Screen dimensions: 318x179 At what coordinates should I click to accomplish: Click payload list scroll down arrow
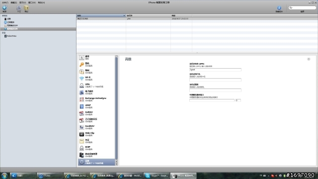(116, 164)
